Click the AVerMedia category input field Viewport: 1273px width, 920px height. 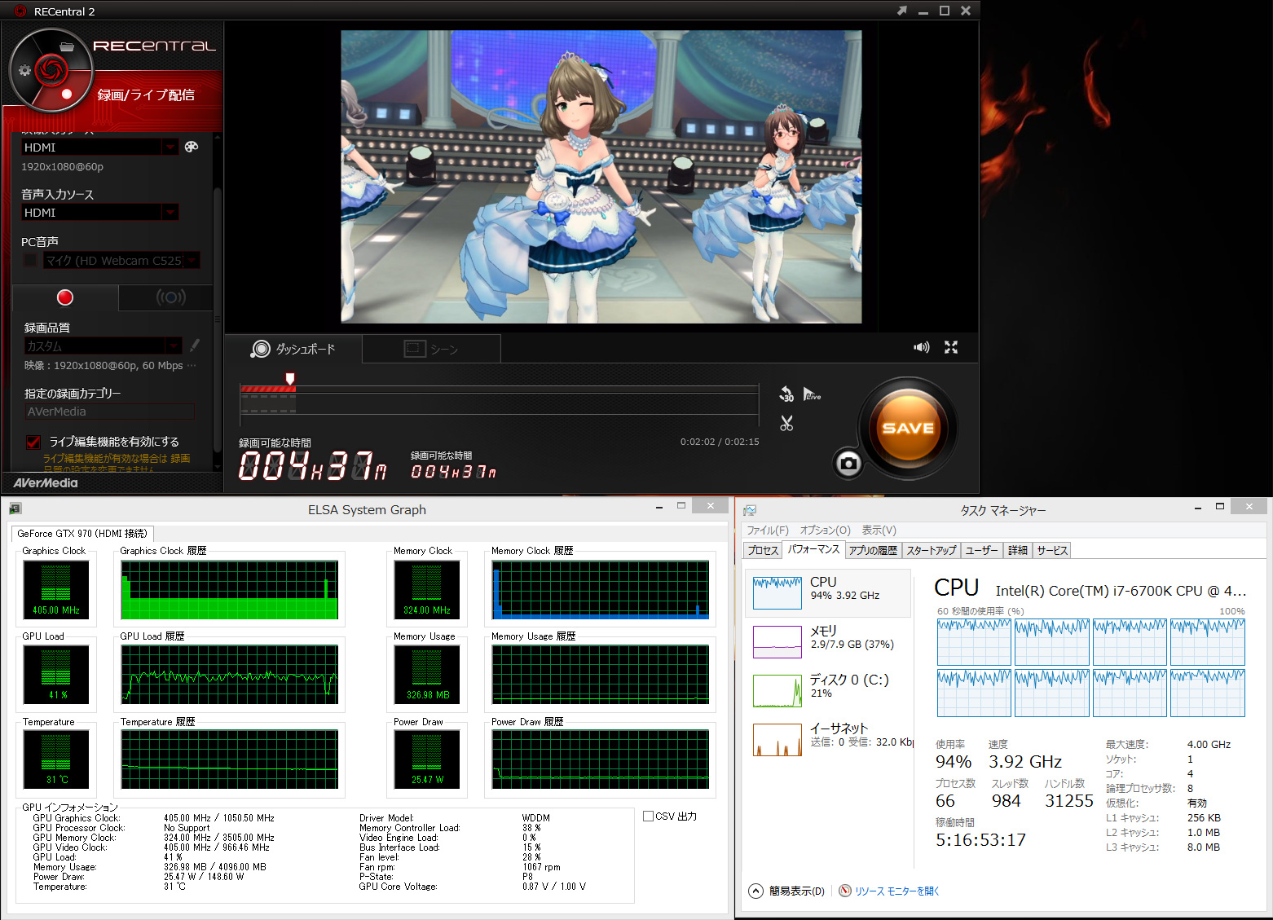click(x=109, y=412)
